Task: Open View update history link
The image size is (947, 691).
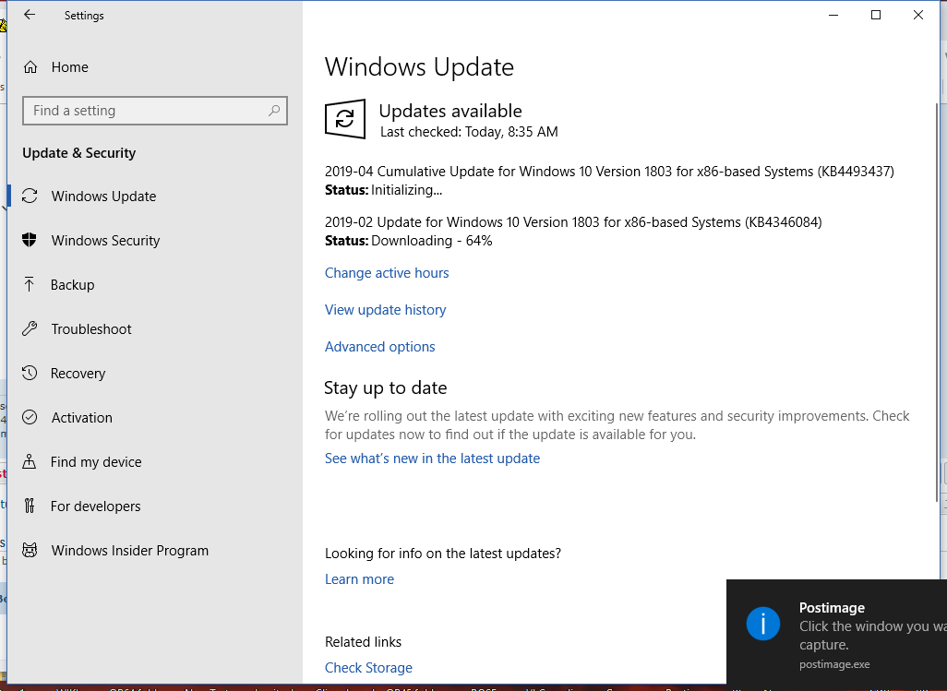Action: coord(385,310)
